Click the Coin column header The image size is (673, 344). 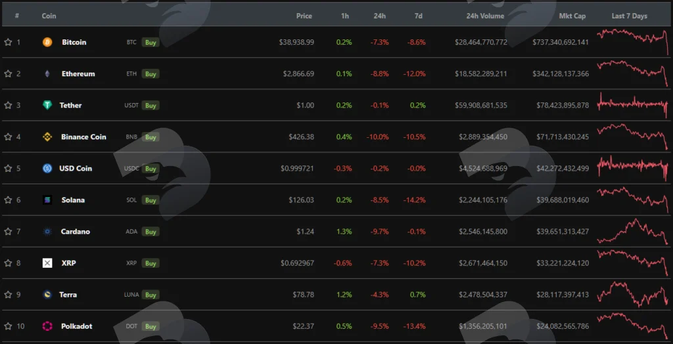[49, 16]
